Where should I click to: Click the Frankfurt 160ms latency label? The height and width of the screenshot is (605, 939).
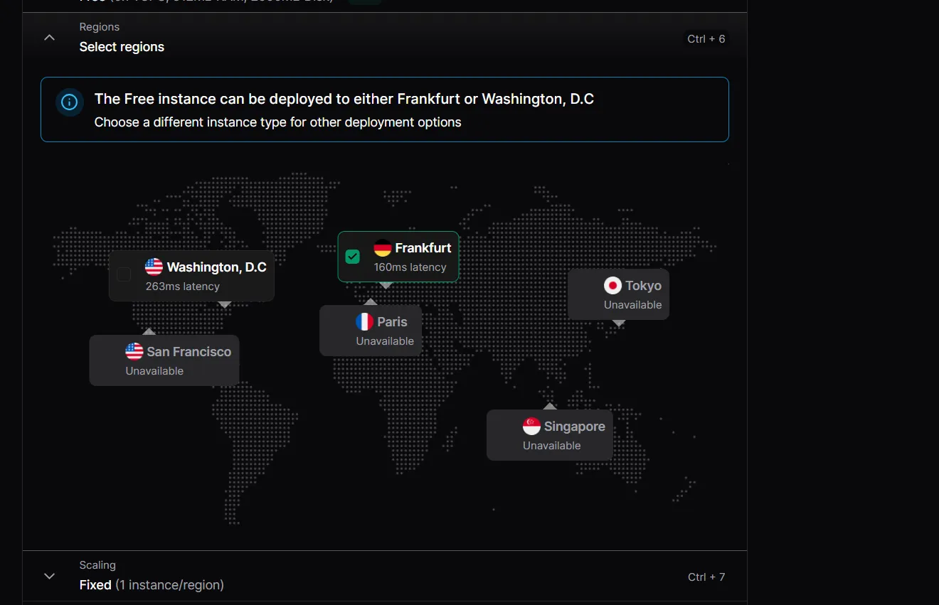[410, 267]
